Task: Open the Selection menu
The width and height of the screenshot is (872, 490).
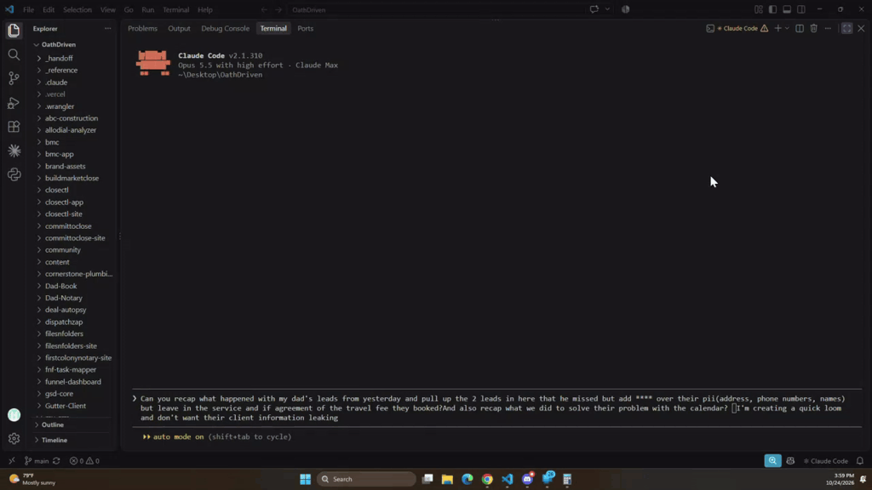Action: point(77,9)
